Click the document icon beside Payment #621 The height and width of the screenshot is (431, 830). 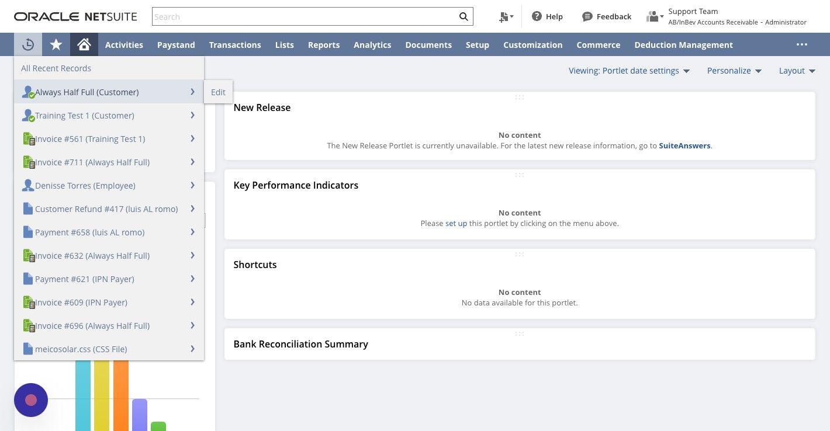[27, 279]
